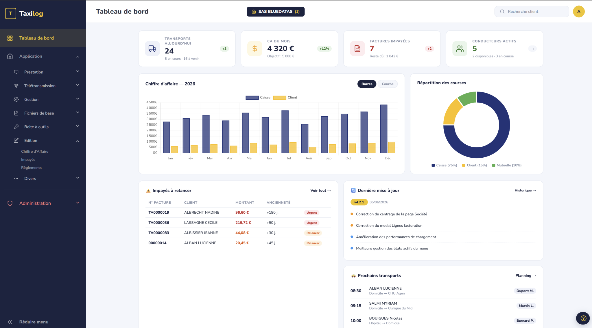Viewport: 592px width, 328px height.
Task: Open the user avatar A menu
Action: [x=579, y=12]
